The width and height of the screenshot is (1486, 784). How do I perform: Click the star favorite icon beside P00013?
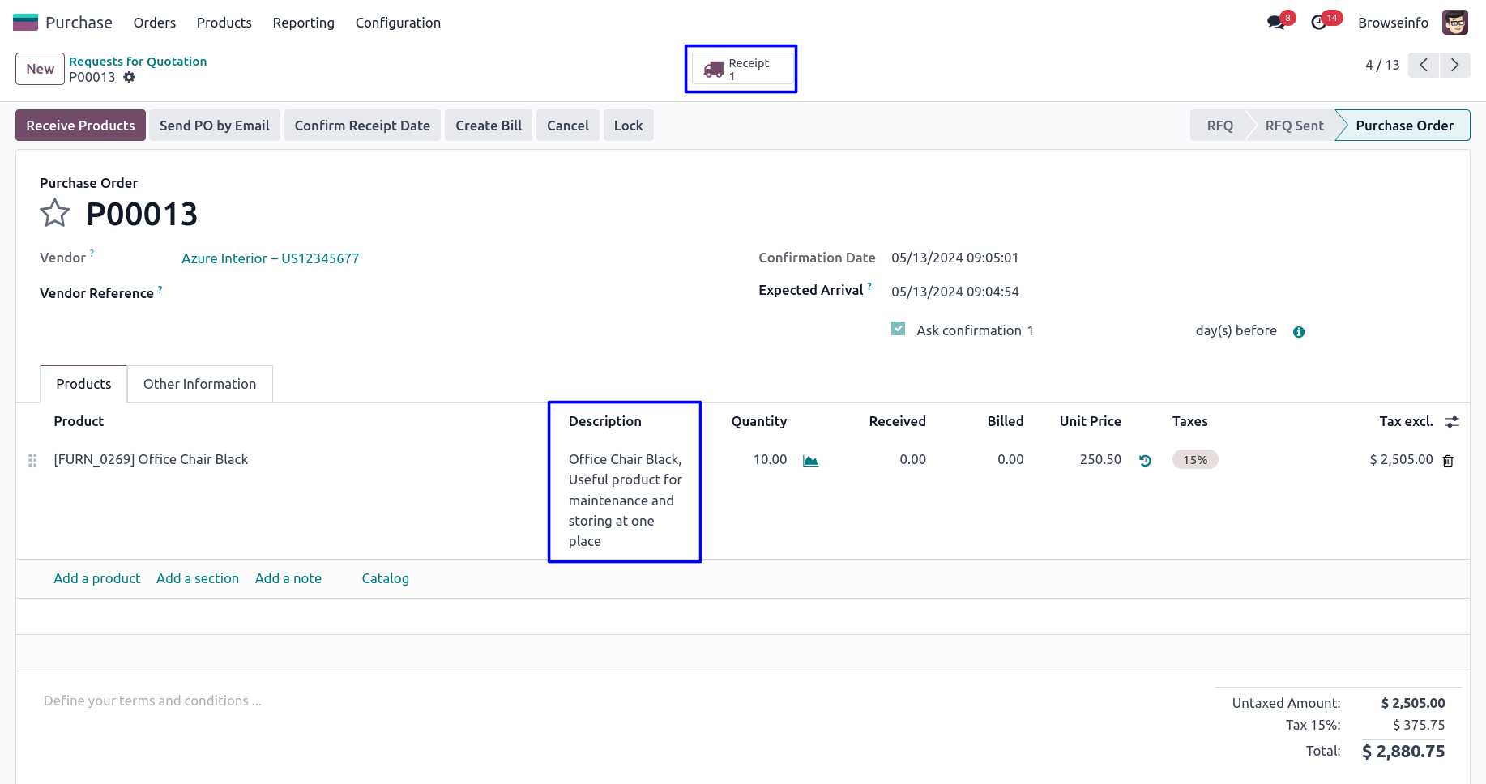55,214
